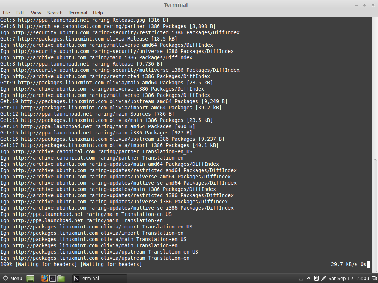
Task: Open the clock showing Sat Sep 12, 23:03
Action: (348, 279)
